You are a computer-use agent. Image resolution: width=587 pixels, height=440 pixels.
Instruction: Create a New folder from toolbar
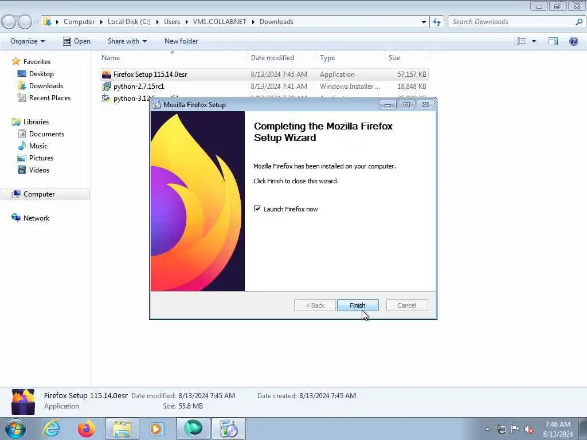point(181,41)
